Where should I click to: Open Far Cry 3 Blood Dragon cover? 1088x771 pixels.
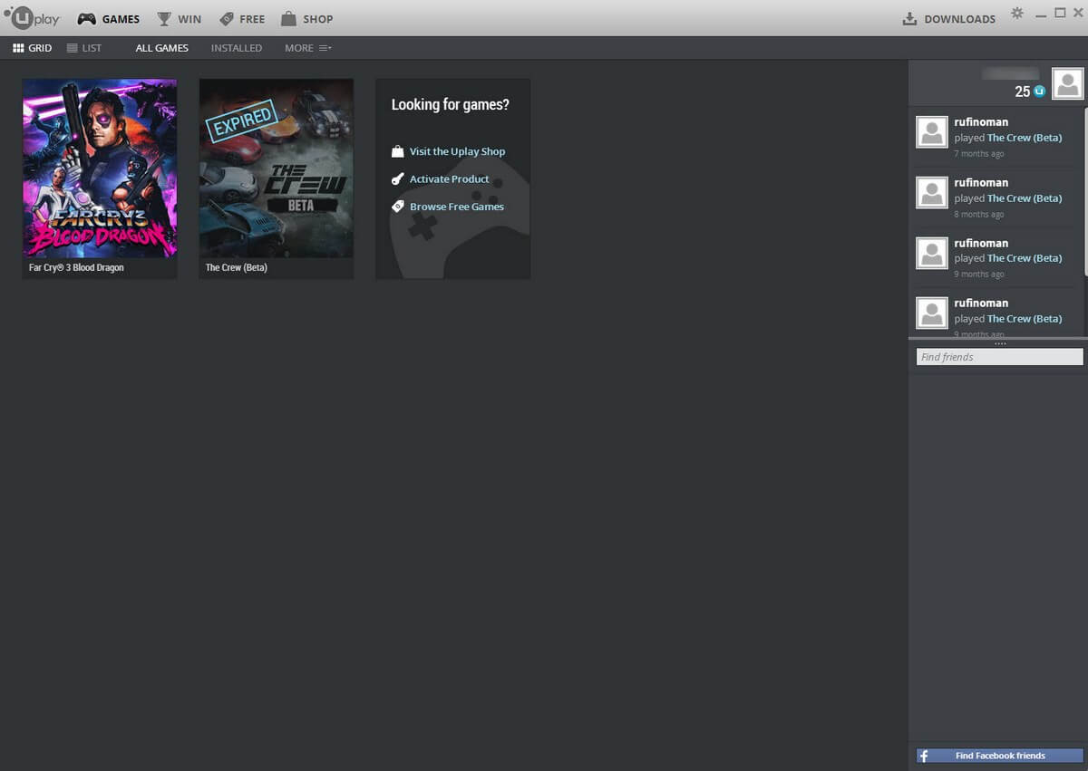pos(100,169)
